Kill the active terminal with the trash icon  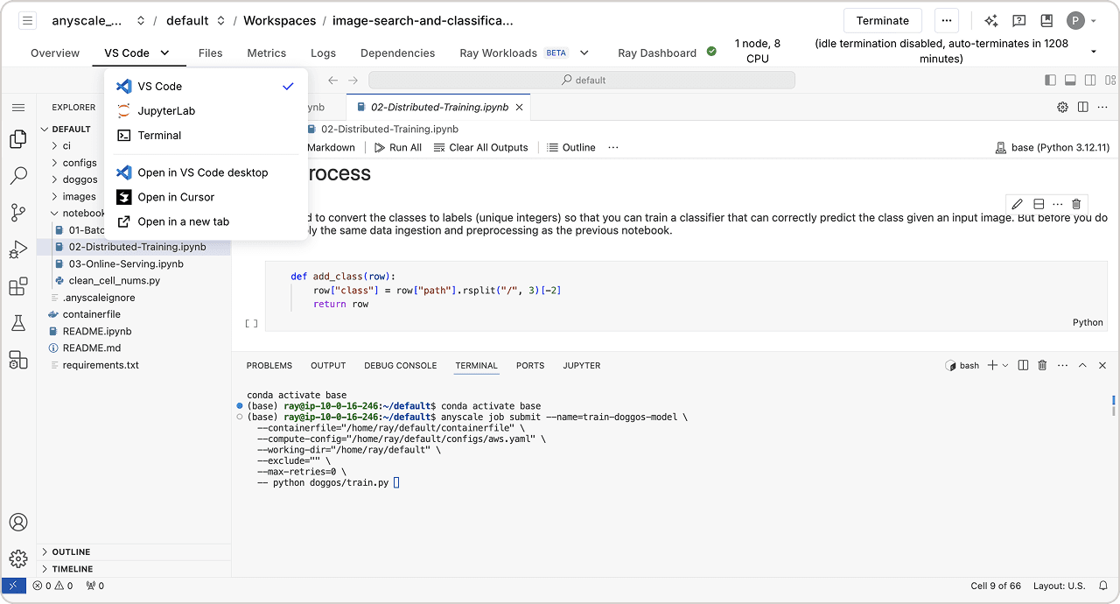pyautogui.click(x=1042, y=365)
